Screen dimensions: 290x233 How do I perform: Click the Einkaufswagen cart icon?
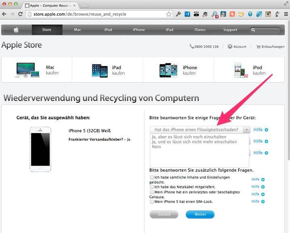click(258, 47)
